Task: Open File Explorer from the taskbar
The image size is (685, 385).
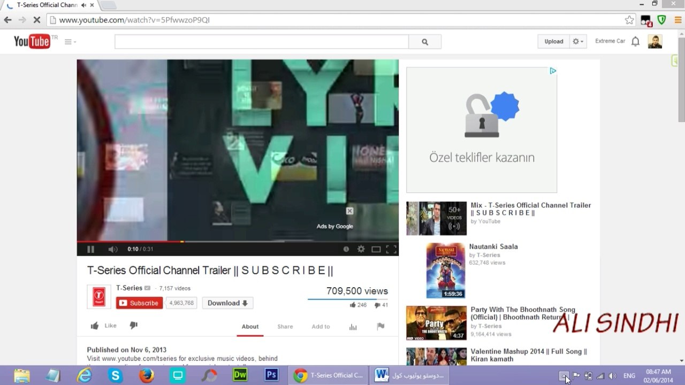Action: 22,375
